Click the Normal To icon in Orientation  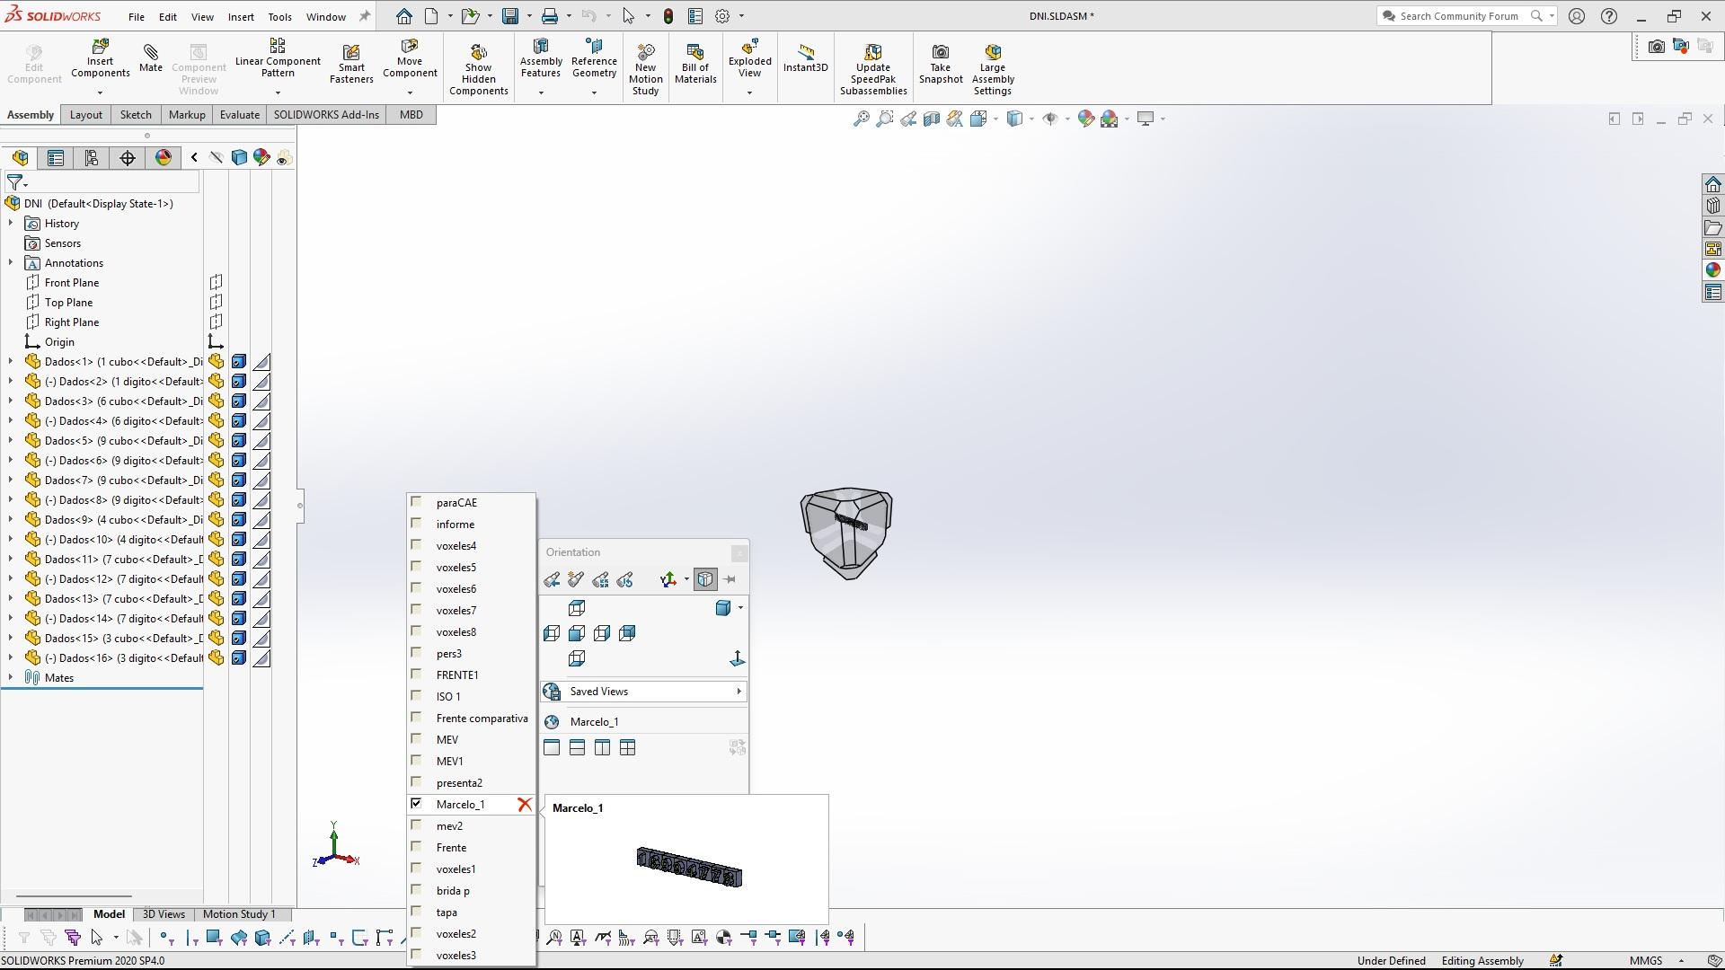737,659
